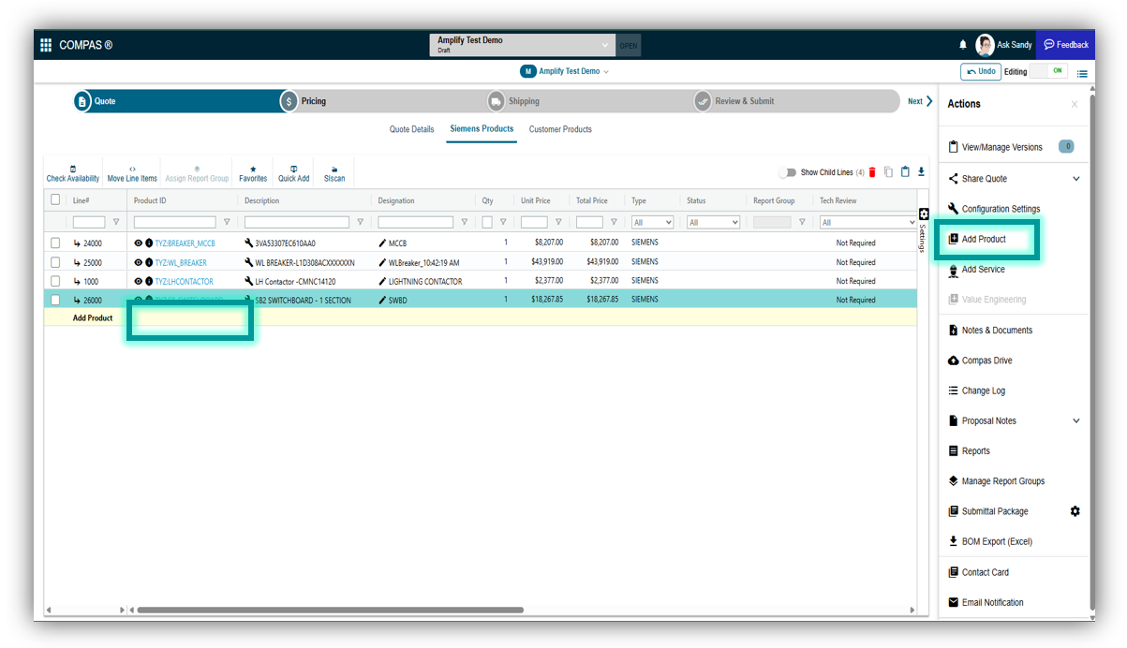Viewport: 1127px width, 648px height.
Task: Open the Amplify Test Demo quote dropdown
Action: click(x=523, y=45)
